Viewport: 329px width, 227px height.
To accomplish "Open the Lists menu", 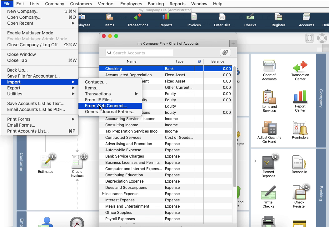I will (34, 4).
